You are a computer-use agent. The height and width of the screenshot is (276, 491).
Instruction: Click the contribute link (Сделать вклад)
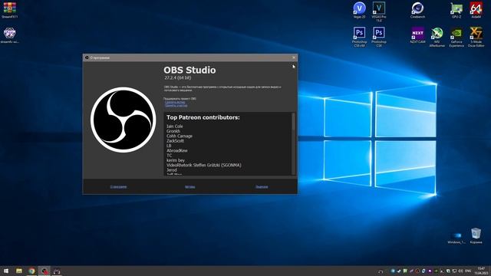[x=175, y=102]
